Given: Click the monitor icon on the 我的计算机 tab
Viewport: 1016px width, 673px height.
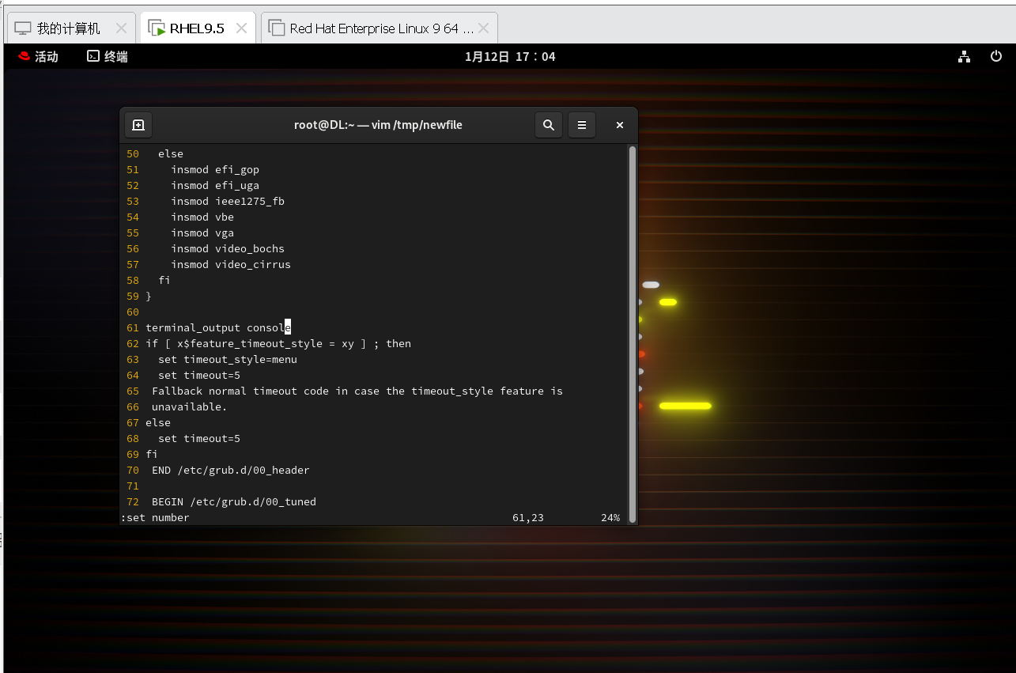Looking at the screenshot, I should point(21,27).
